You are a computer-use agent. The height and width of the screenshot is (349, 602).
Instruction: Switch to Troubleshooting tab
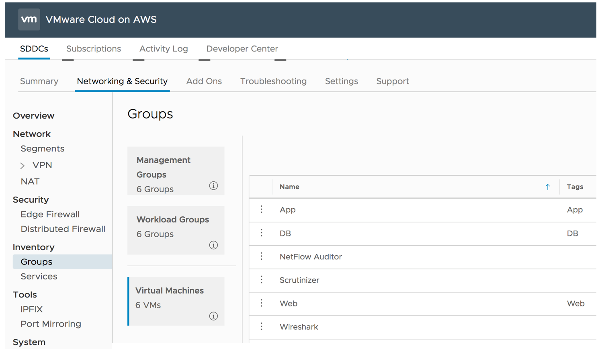(273, 81)
